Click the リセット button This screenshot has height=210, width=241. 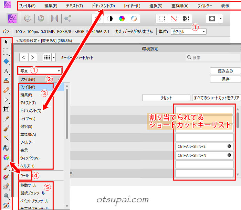pyautogui.click(x=166, y=98)
